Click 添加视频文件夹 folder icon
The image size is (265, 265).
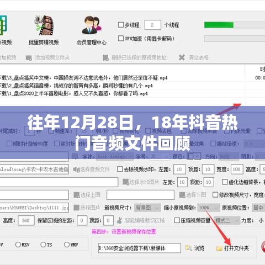pos(29,58)
